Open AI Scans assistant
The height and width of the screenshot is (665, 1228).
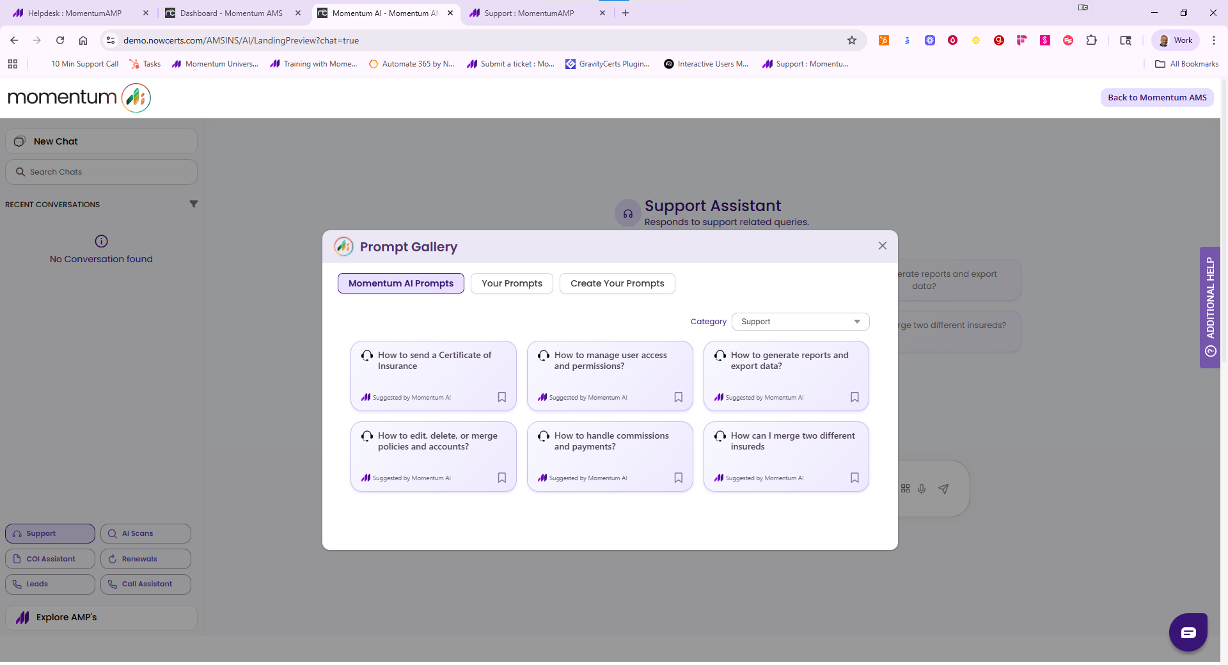click(x=146, y=533)
